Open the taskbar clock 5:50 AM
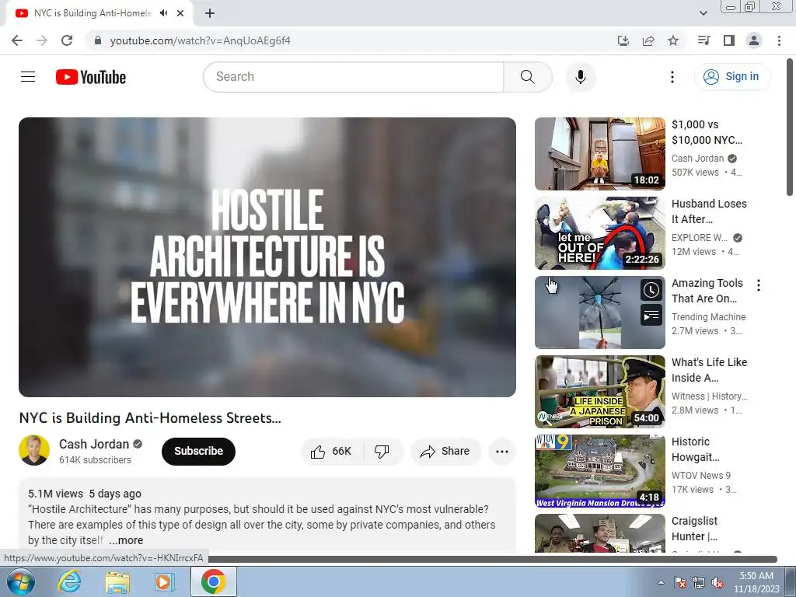796x597 pixels. 756,582
